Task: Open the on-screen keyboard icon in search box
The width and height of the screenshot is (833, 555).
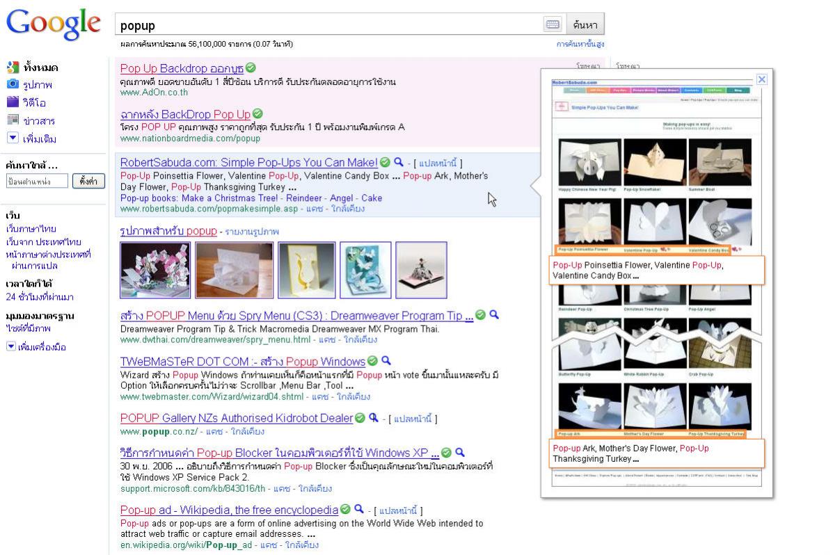Action: [x=553, y=24]
